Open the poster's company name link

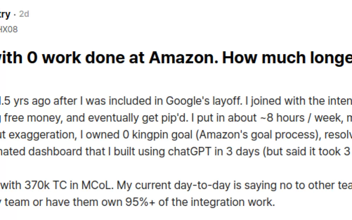[5, 14]
